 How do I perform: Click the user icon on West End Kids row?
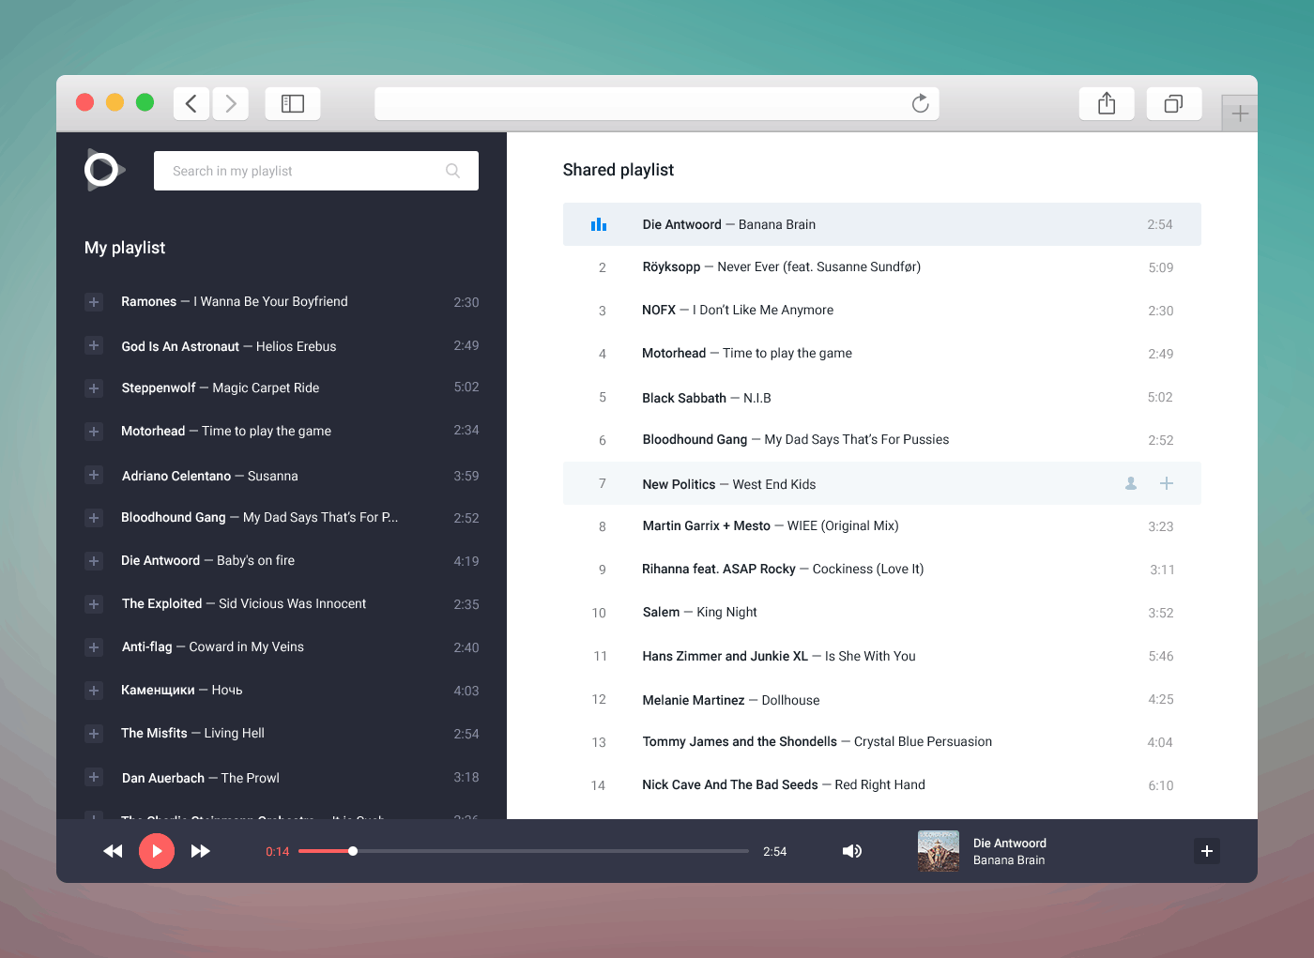[1130, 483]
